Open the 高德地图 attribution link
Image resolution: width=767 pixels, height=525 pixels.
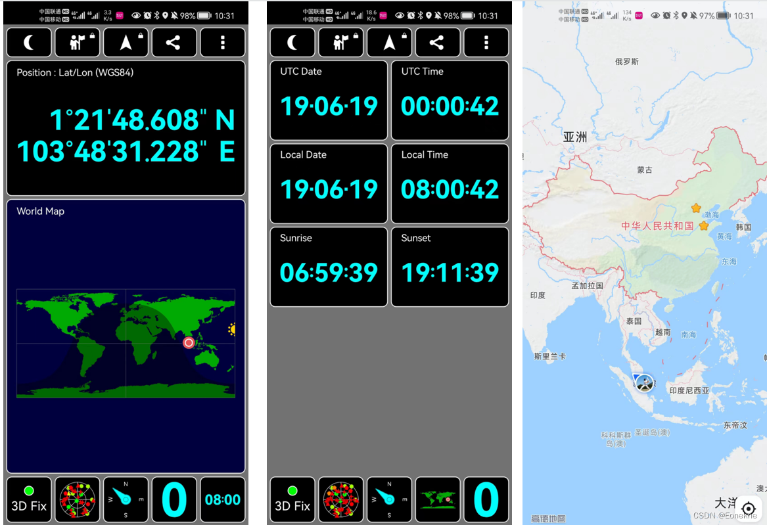(x=548, y=517)
